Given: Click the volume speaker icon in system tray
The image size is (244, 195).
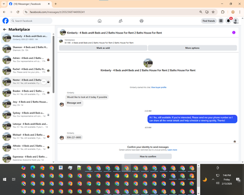Looking at the screenshot, I should coord(218,183).
